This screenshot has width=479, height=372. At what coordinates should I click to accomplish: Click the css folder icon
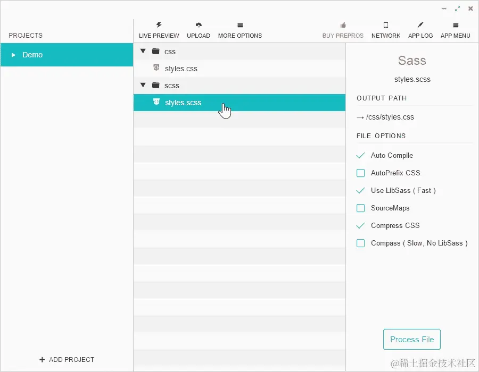(x=156, y=51)
